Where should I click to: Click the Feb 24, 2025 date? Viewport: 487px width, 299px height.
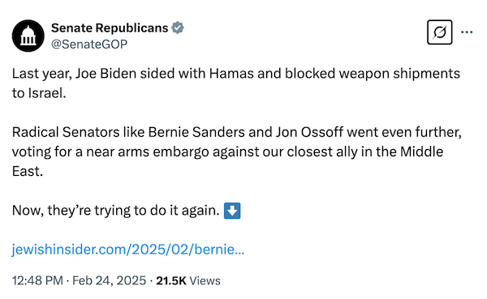[109, 280]
